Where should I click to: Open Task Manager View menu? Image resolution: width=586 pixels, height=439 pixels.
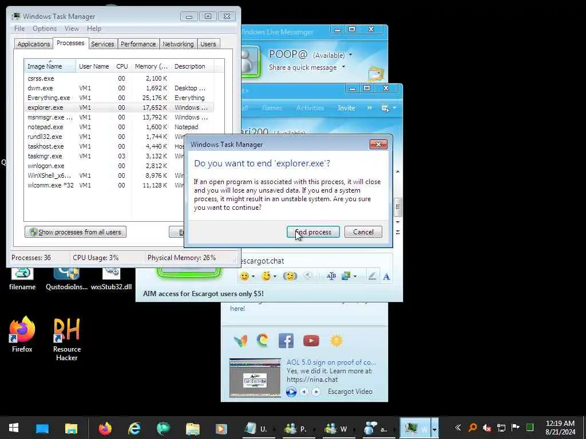[72, 29]
